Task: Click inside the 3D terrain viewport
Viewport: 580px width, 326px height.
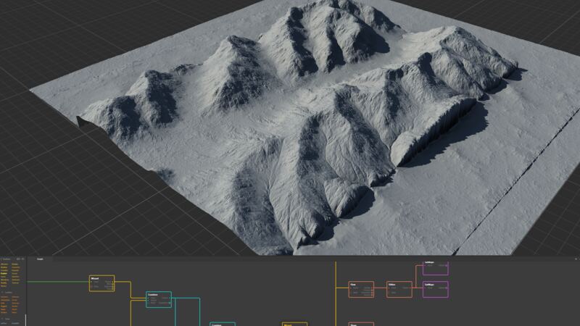Action: click(x=290, y=128)
